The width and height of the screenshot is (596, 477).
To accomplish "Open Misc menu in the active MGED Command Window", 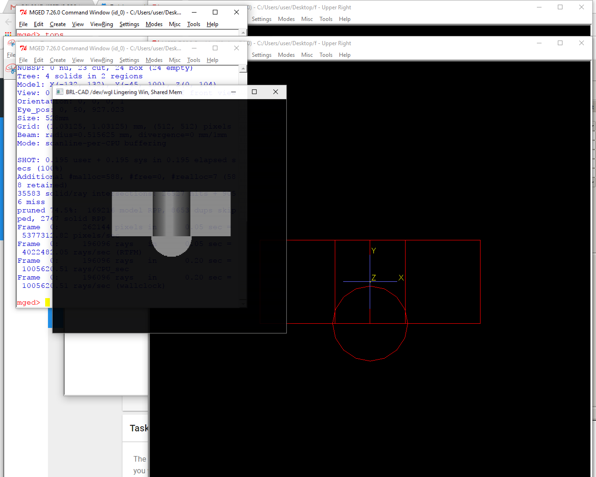I will (x=175, y=24).
